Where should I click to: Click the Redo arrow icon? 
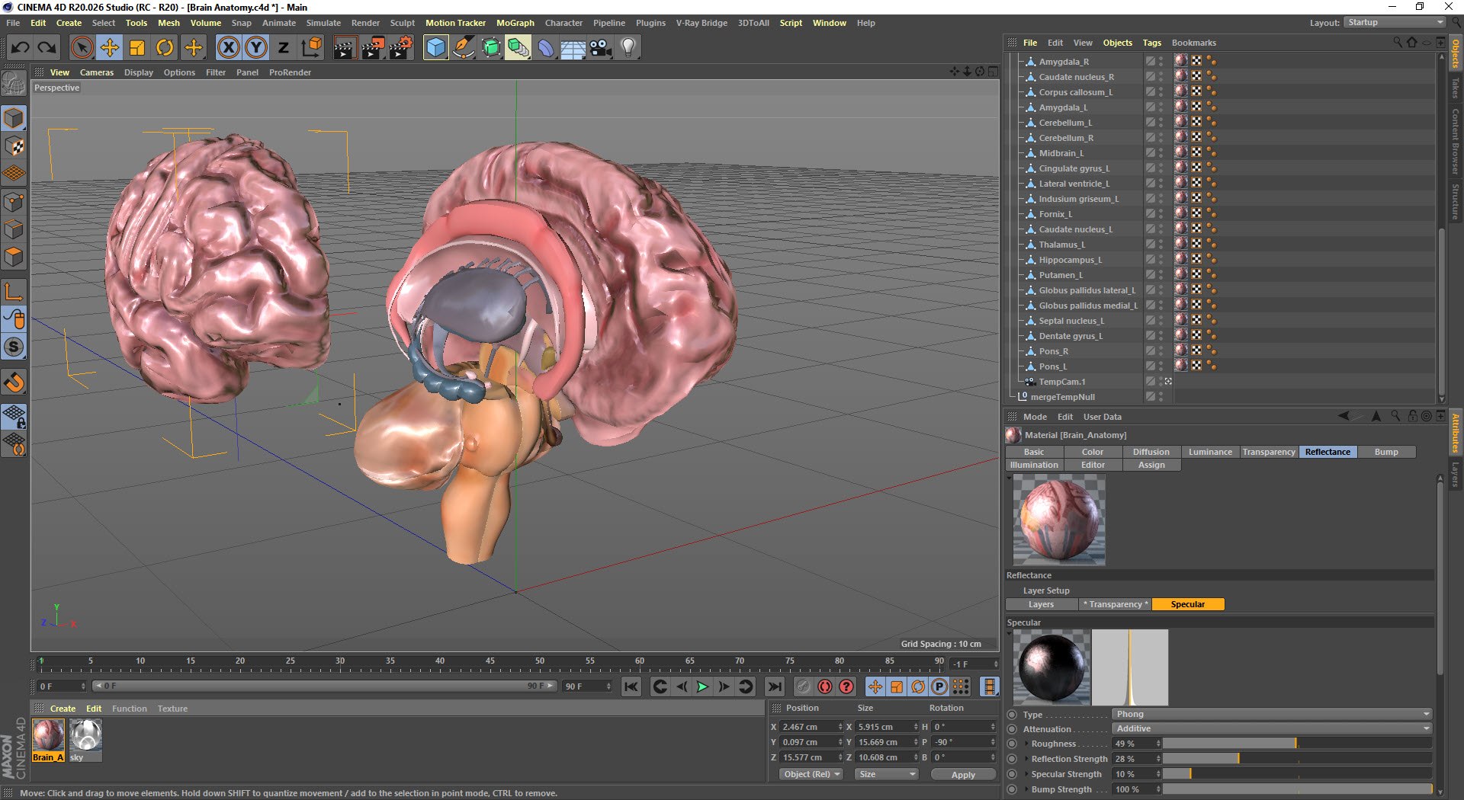coord(47,48)
